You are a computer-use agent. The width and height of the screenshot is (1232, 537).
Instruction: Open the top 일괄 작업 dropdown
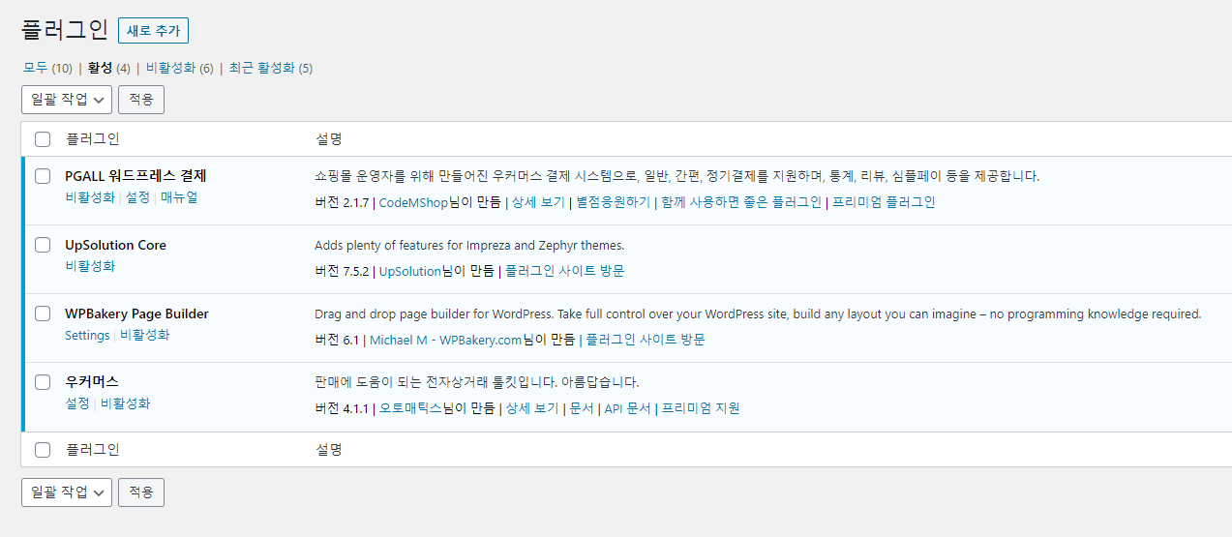pyautogui.click(x=67, y=100)
